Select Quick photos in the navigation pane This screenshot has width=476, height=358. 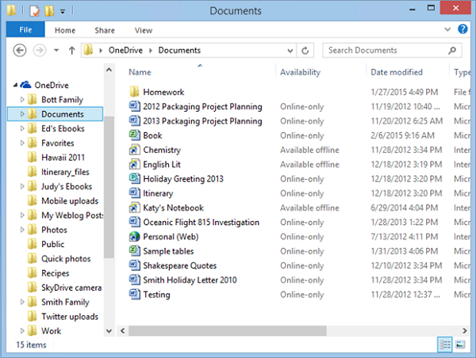[x=66, y=258]
